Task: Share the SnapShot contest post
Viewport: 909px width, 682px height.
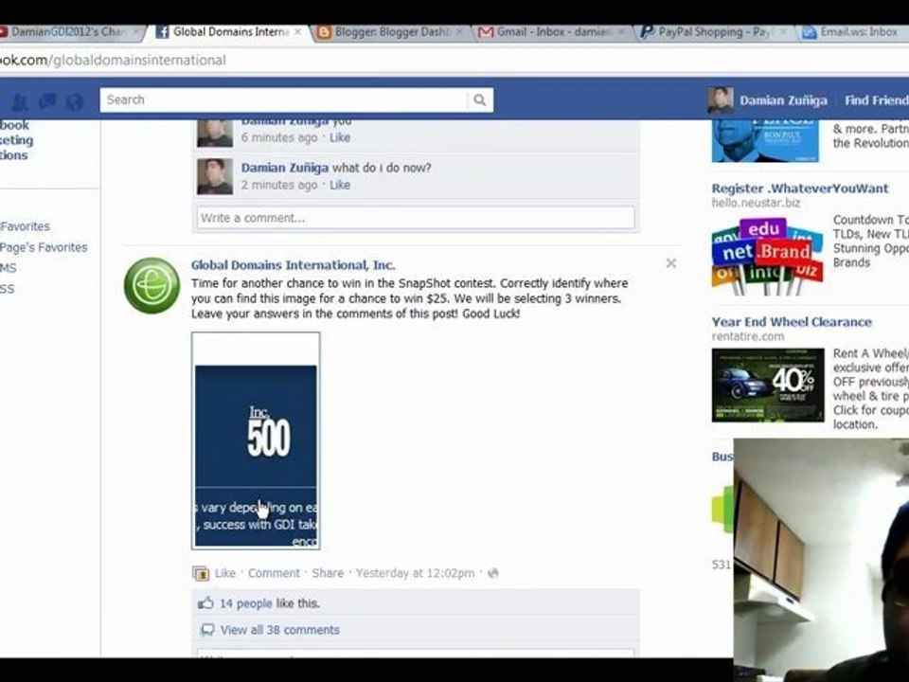Action: tap(328, 573)
